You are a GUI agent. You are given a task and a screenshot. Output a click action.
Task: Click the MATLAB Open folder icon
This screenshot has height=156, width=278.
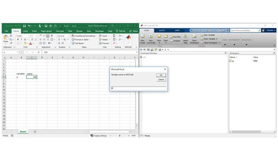pyautogui.click(x=166, y=36)
